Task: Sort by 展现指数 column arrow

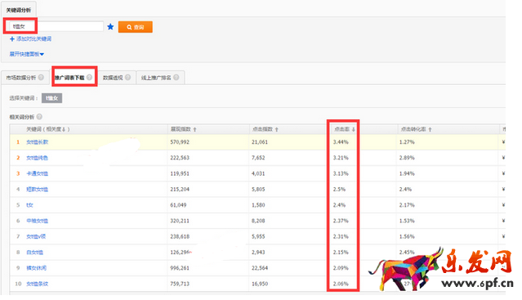Action: (195, 129)
